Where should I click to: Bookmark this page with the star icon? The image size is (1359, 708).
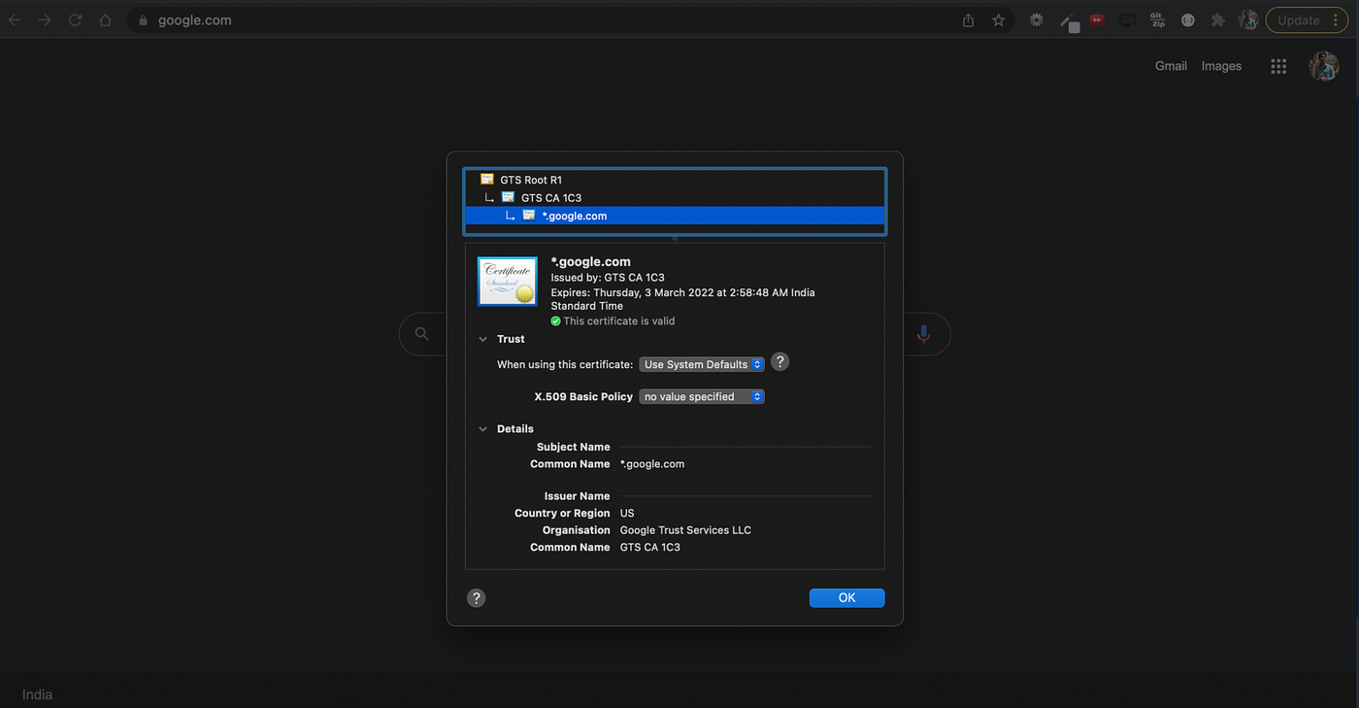point(998,19)
